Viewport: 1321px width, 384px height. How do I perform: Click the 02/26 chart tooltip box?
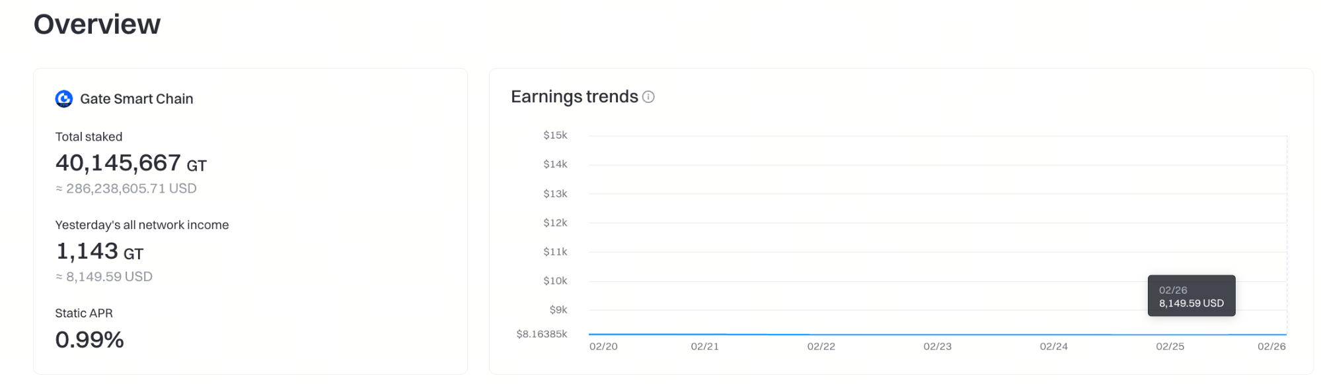[1191, 296]
